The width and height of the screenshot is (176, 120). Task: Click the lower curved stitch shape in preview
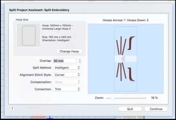131,74
